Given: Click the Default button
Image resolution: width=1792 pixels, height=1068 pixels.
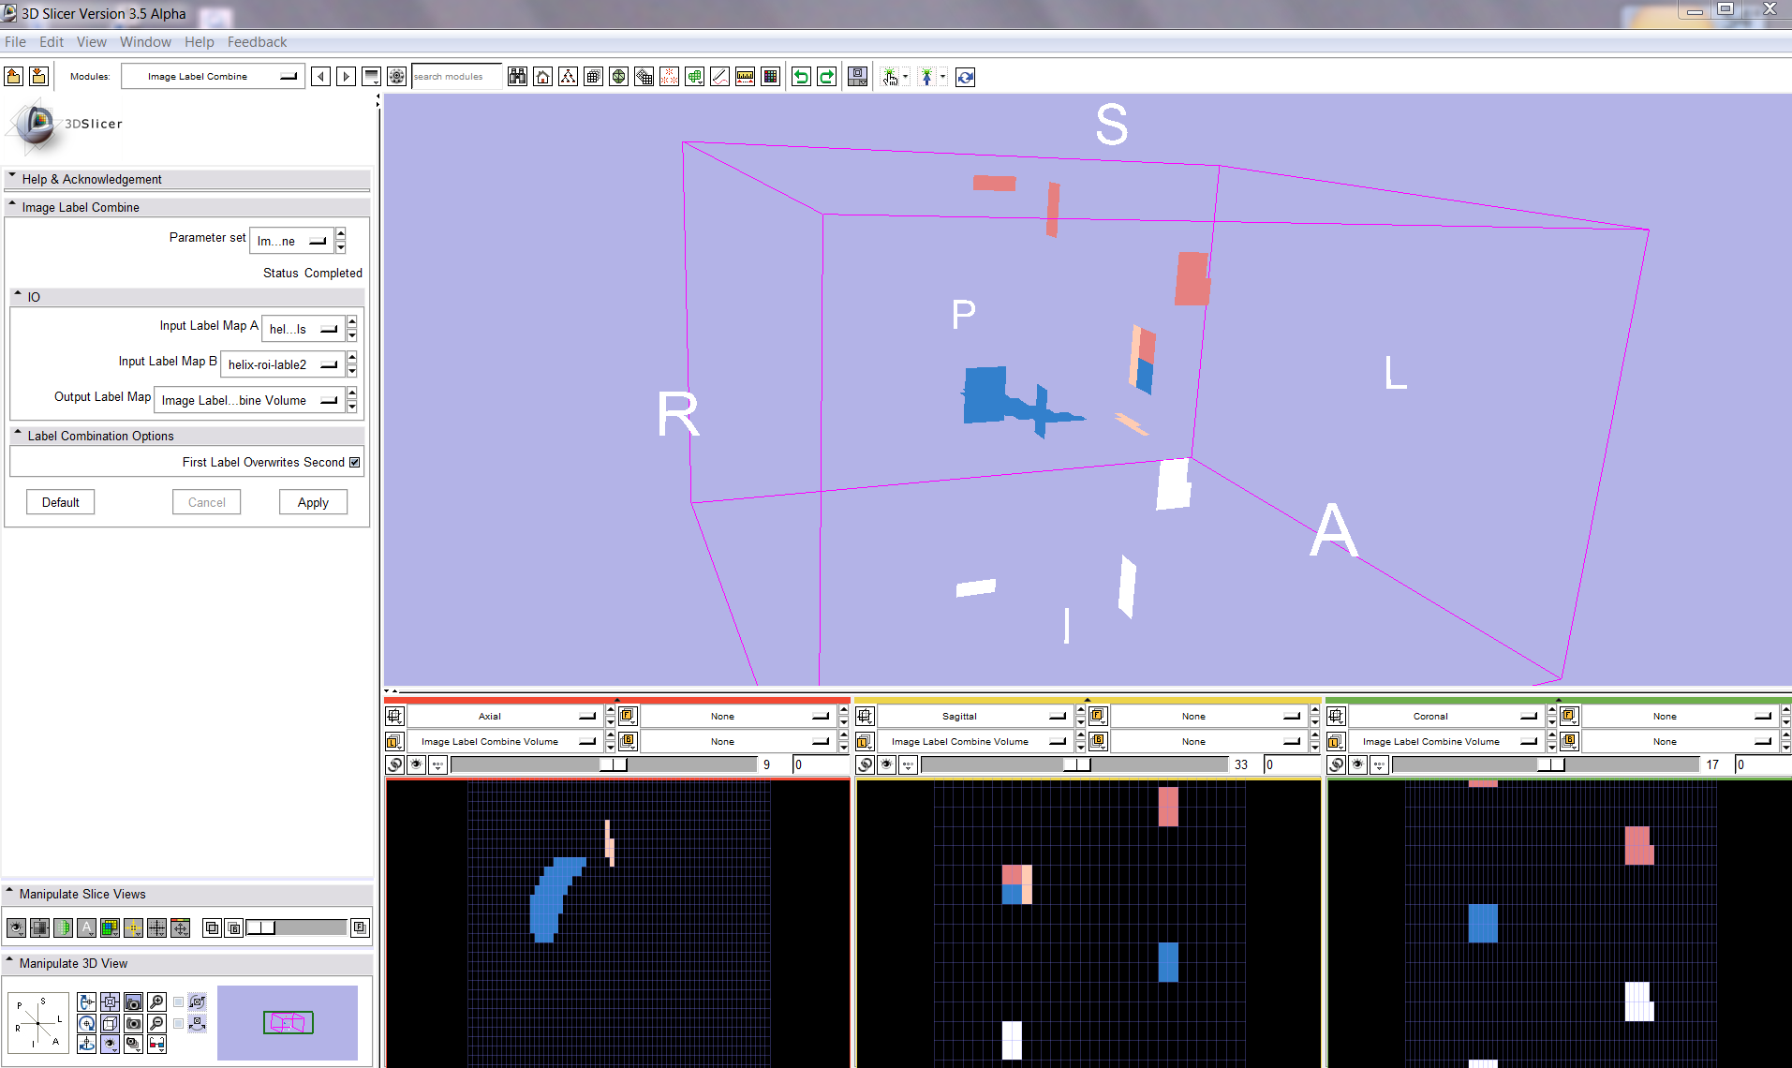Looking at the screenshot, I should tap(61, 502).
